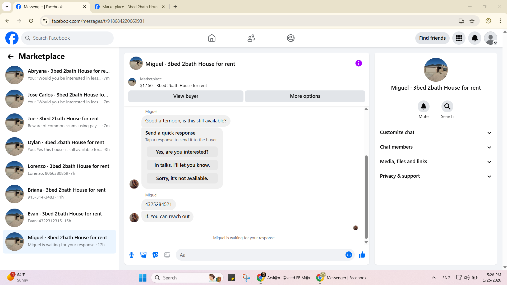Show hidden system tray icons
The image size is (507, 285).
point(434,278)
